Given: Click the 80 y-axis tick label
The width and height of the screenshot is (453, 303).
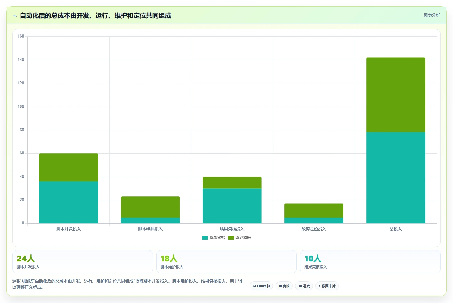Looking at the screenshot, I should click(x=22, y=130).
